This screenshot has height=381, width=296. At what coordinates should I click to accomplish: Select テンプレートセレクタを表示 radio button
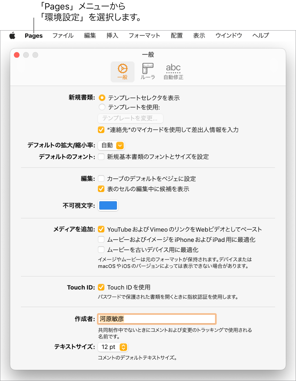click(x=102, y=98)
